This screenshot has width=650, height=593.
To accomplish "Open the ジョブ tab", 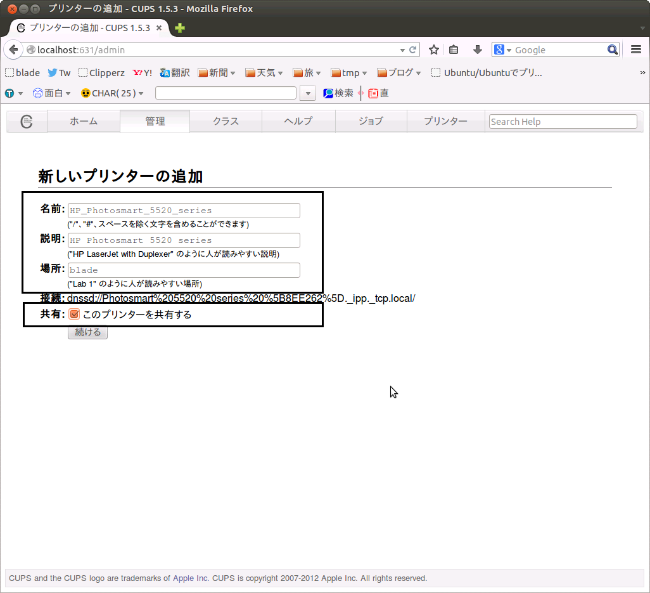I will pos(371,122).
